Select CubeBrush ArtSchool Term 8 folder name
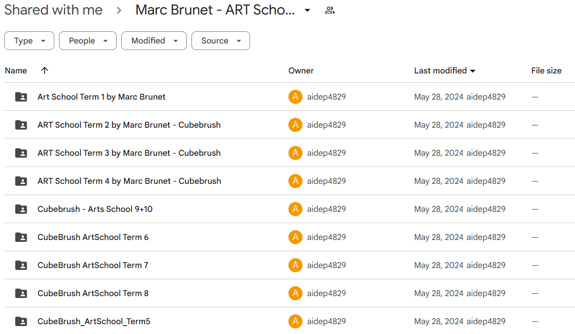The image size is (575, 334). tap(93, 293)
